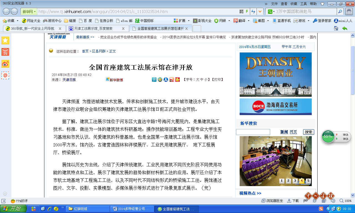Click the home icon below bookmarks bar

tap(336, 28)
